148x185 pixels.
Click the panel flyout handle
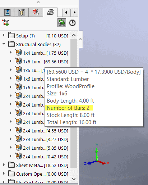click(80, 39)
